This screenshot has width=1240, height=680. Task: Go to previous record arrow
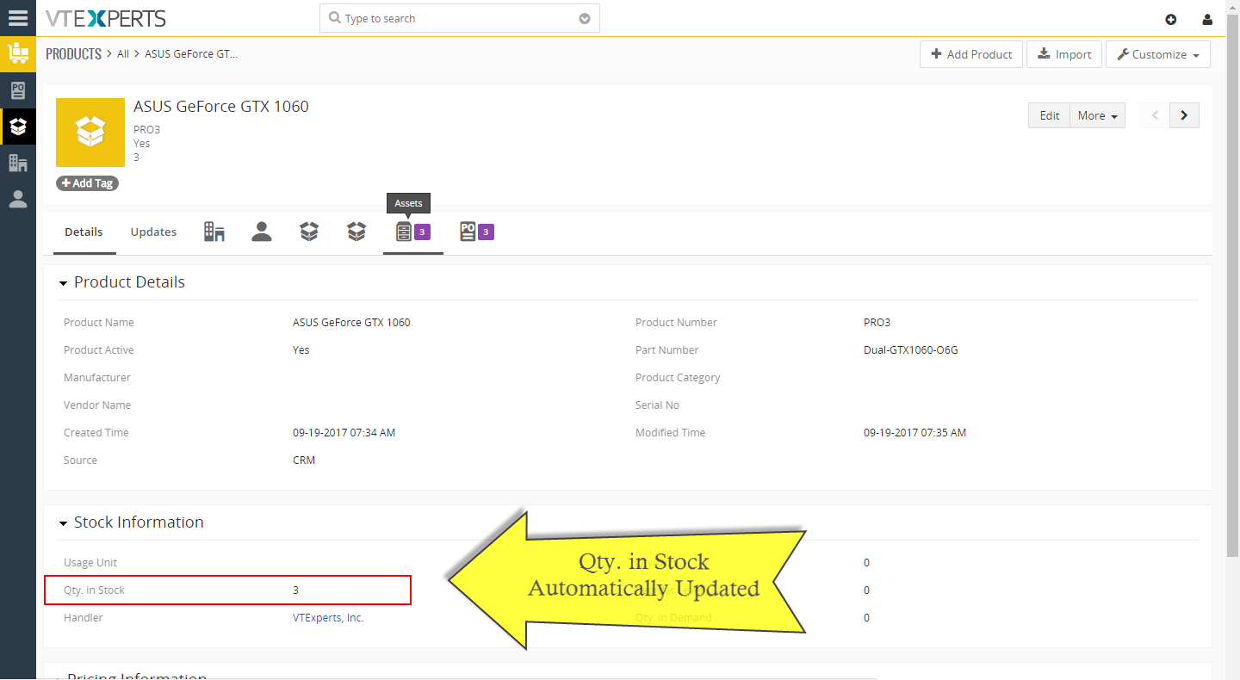click(1155, 115)
